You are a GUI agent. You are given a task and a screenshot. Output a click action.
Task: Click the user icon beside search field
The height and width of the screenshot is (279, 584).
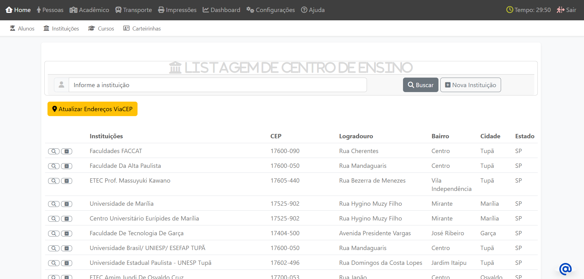point(61,85)
